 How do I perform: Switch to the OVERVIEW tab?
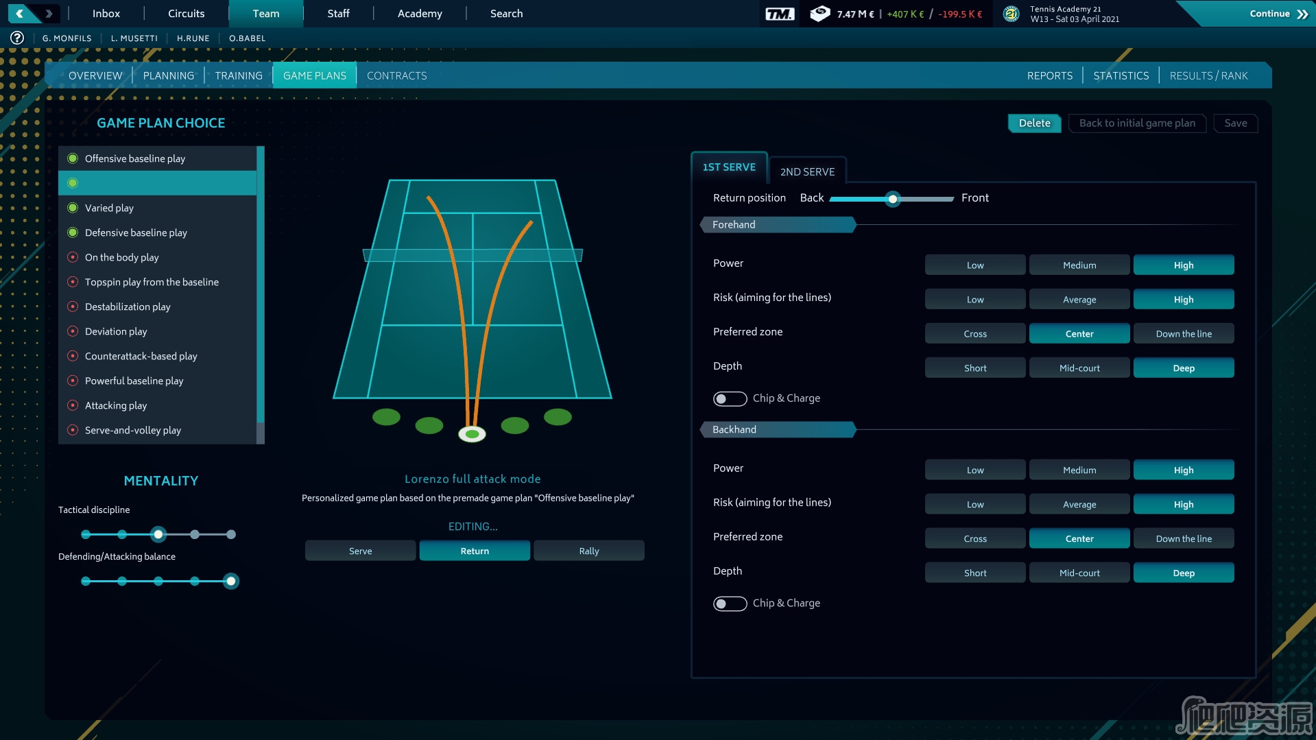coord(95,75)
